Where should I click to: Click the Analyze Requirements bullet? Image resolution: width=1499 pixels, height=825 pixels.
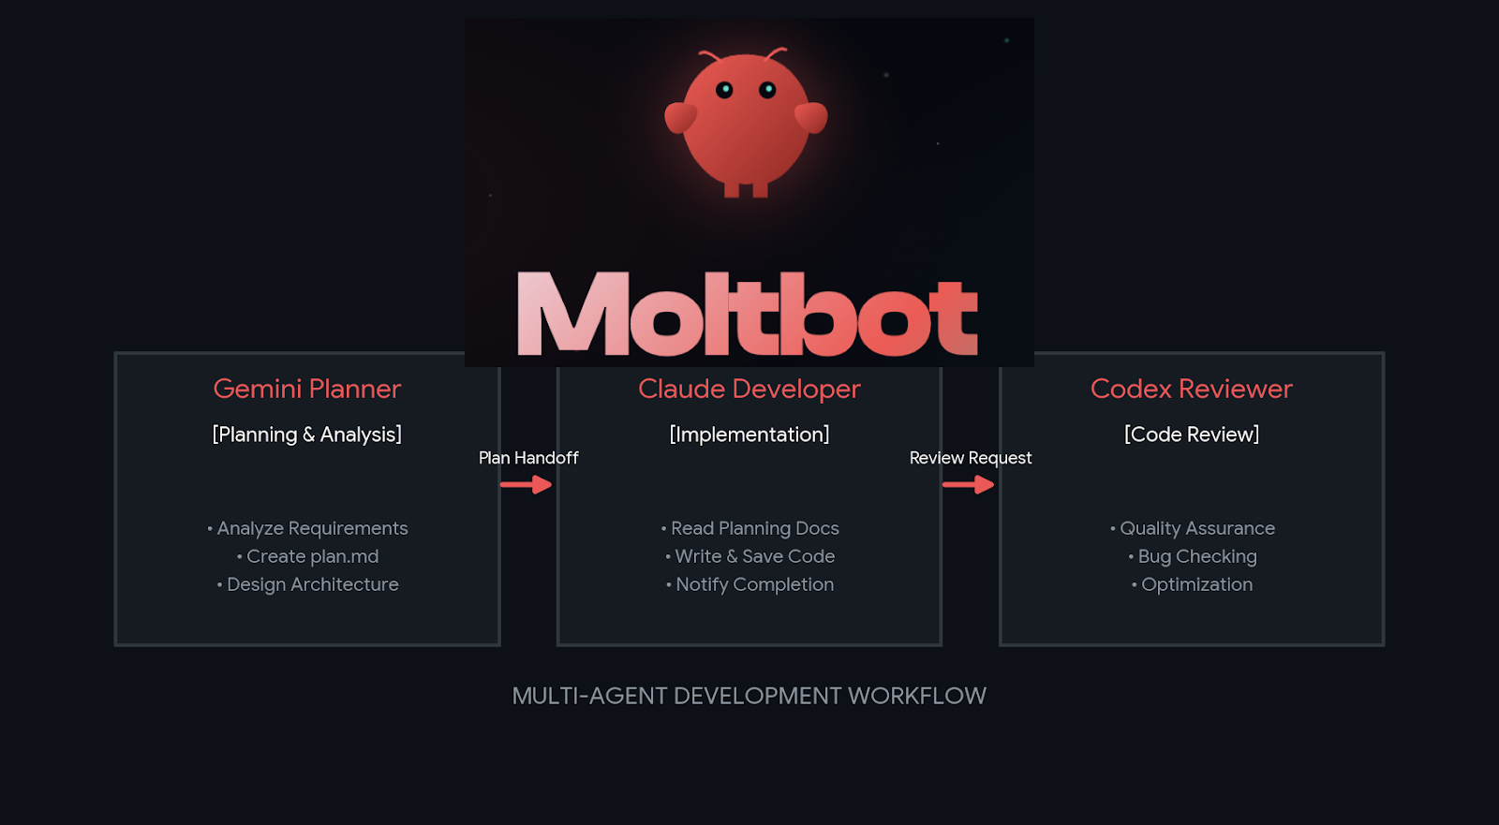click(307, 528)
